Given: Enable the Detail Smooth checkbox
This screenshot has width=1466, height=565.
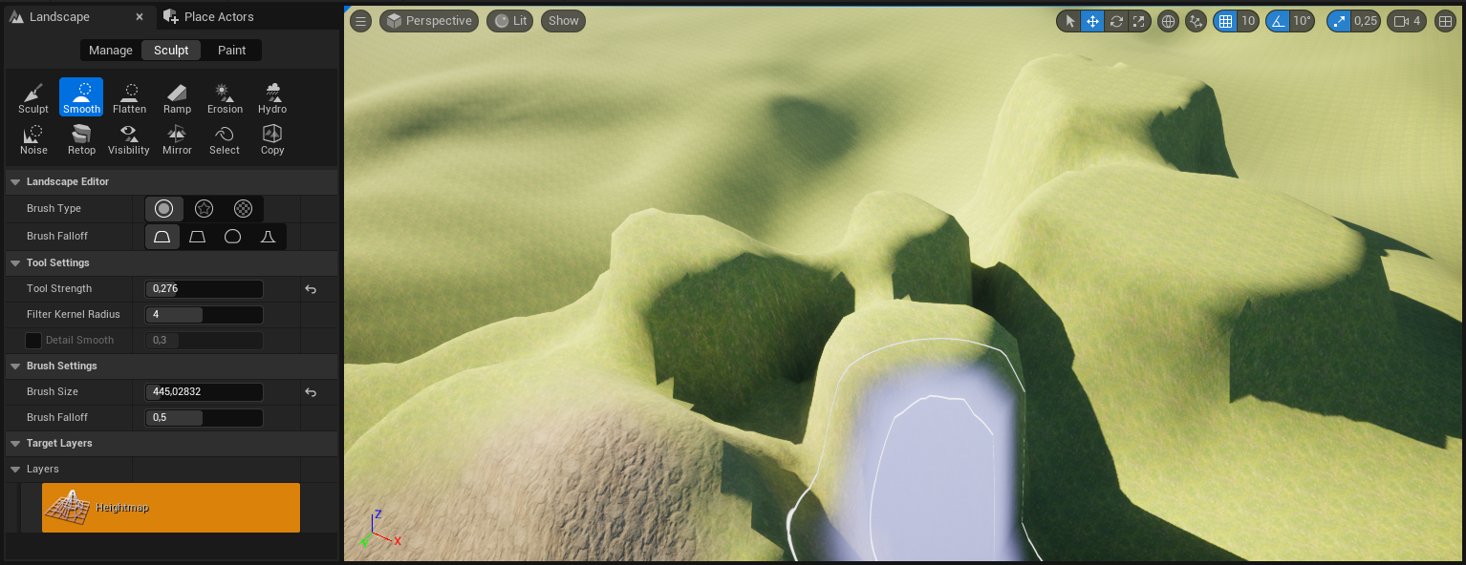Looking at the screenshot, I should pos(33,341).
